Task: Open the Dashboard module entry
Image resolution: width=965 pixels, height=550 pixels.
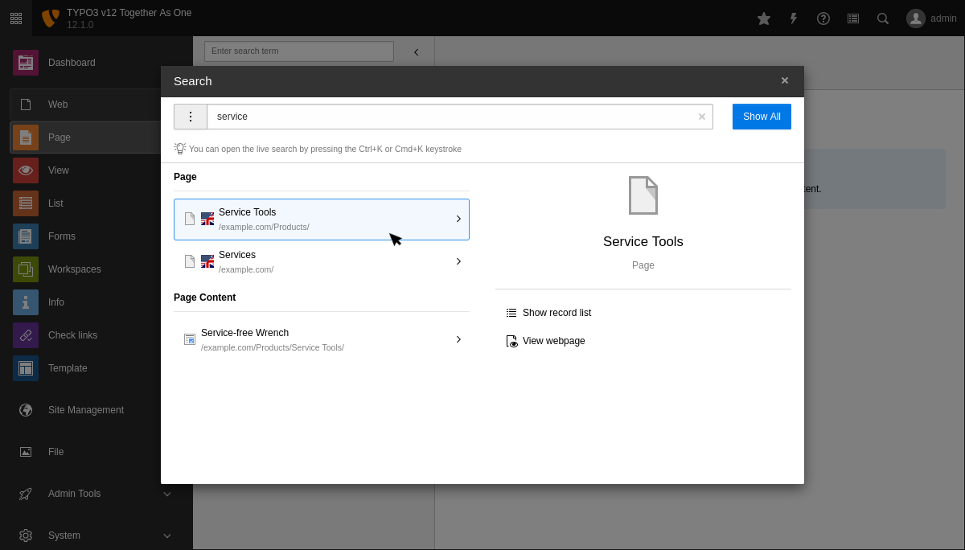Action: (72, 62)
